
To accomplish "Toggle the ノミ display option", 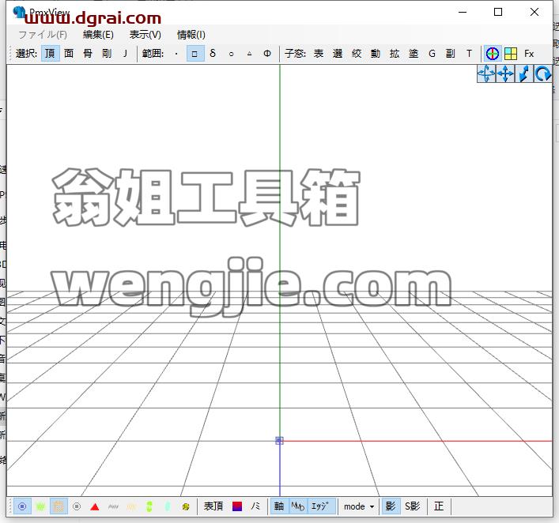I will pos(255,506).
